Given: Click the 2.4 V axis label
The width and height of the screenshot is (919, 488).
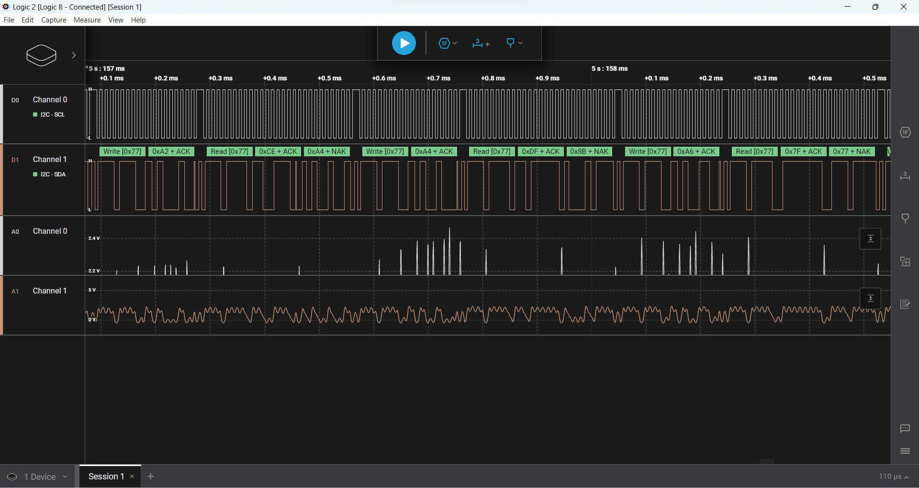Looking at the screenshot, I should click(x=94, y=239).
